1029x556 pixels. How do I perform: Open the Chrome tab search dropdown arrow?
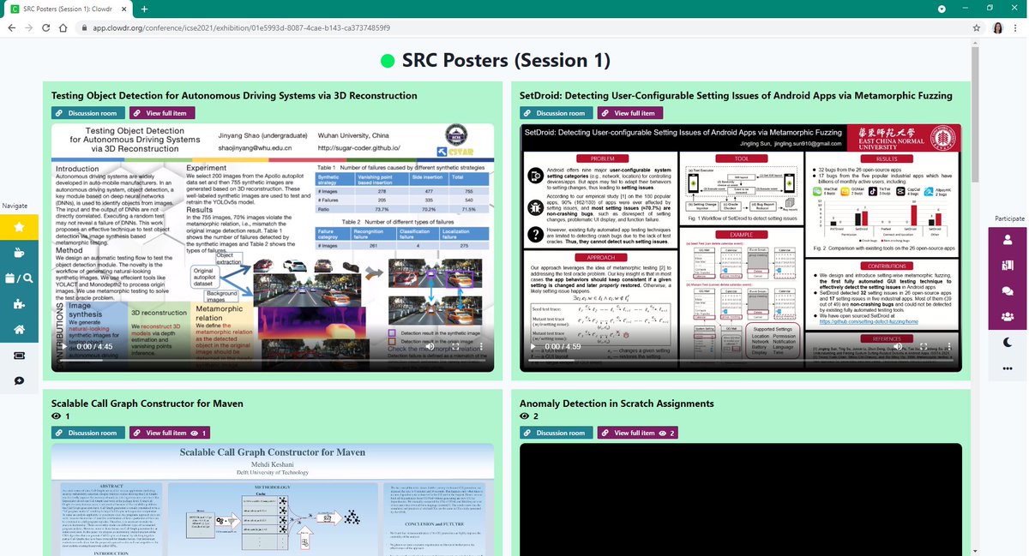coord(942,8)
